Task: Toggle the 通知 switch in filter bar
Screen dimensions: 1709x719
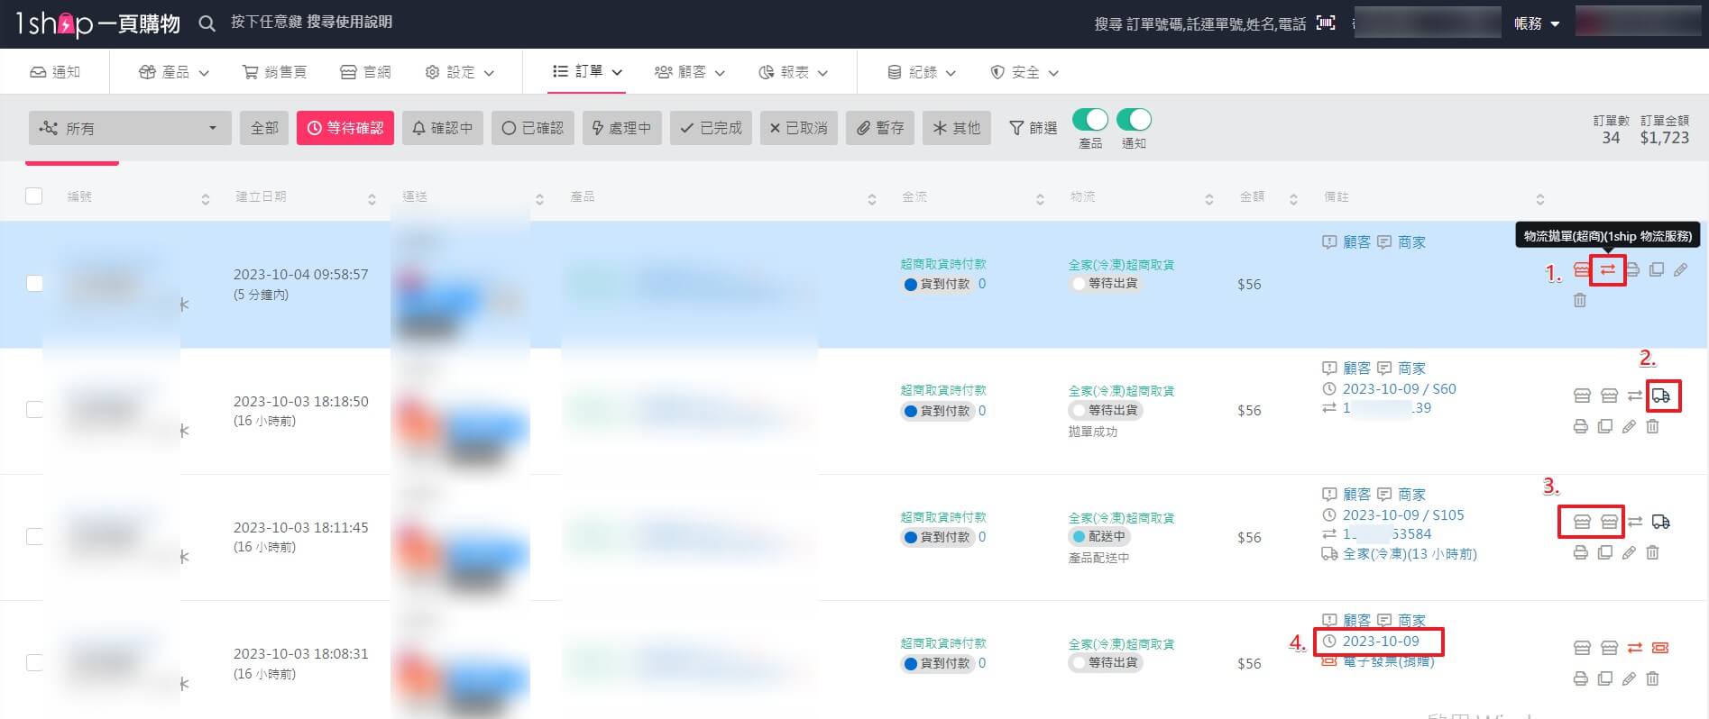Action: (x=1134, y=120)
